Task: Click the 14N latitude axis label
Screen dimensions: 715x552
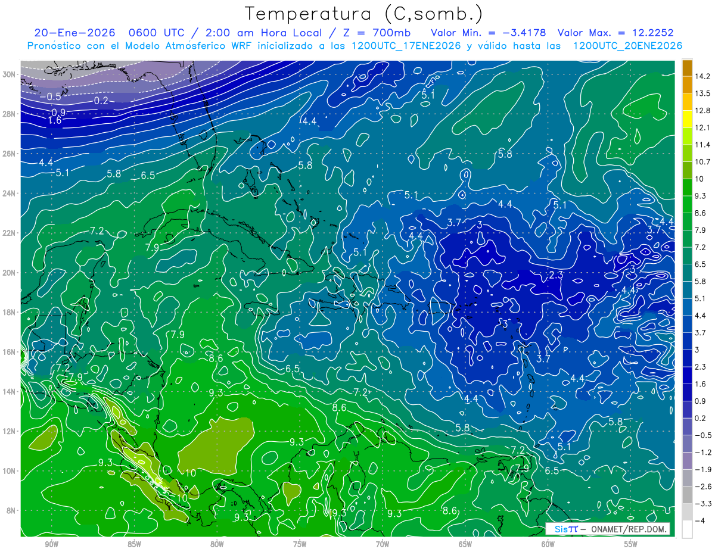Action: point(10,391)
